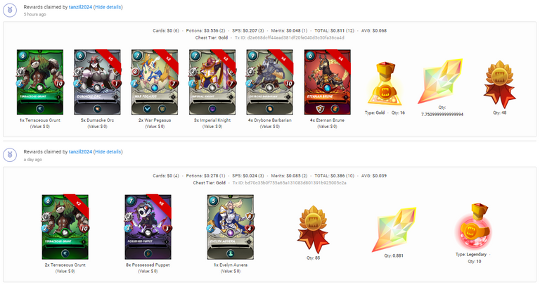Collapse second reward via Hide details
The image size is (540, 285).
108,151
